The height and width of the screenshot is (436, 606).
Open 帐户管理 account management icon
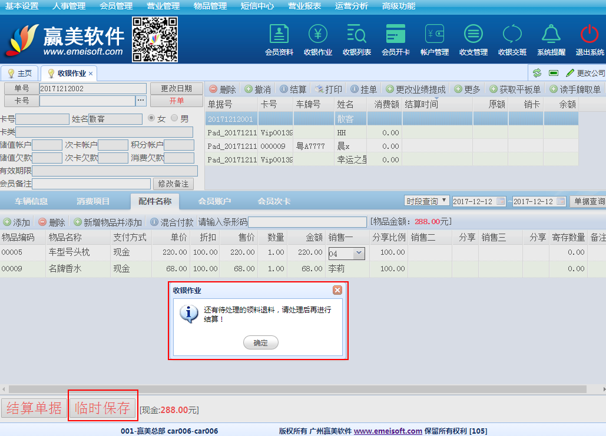435,34
